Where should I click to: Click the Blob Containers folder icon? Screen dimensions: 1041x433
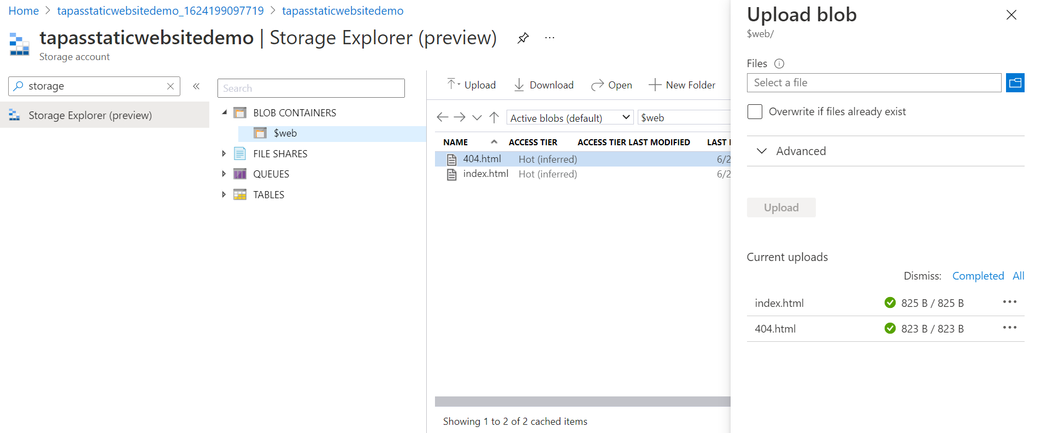pos(240,113)
